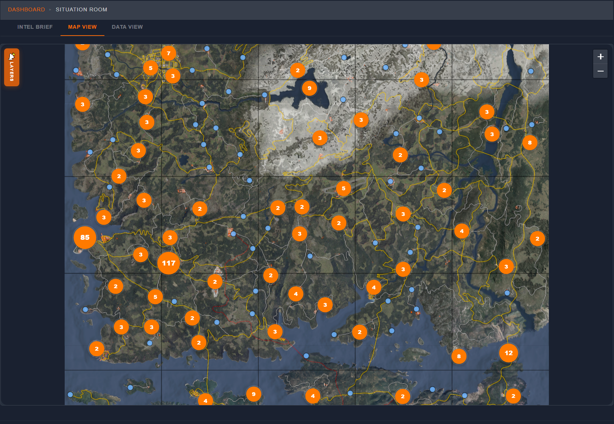Open cluster 9 on the lake
This screenshot has height=424, width=614.
309,88
